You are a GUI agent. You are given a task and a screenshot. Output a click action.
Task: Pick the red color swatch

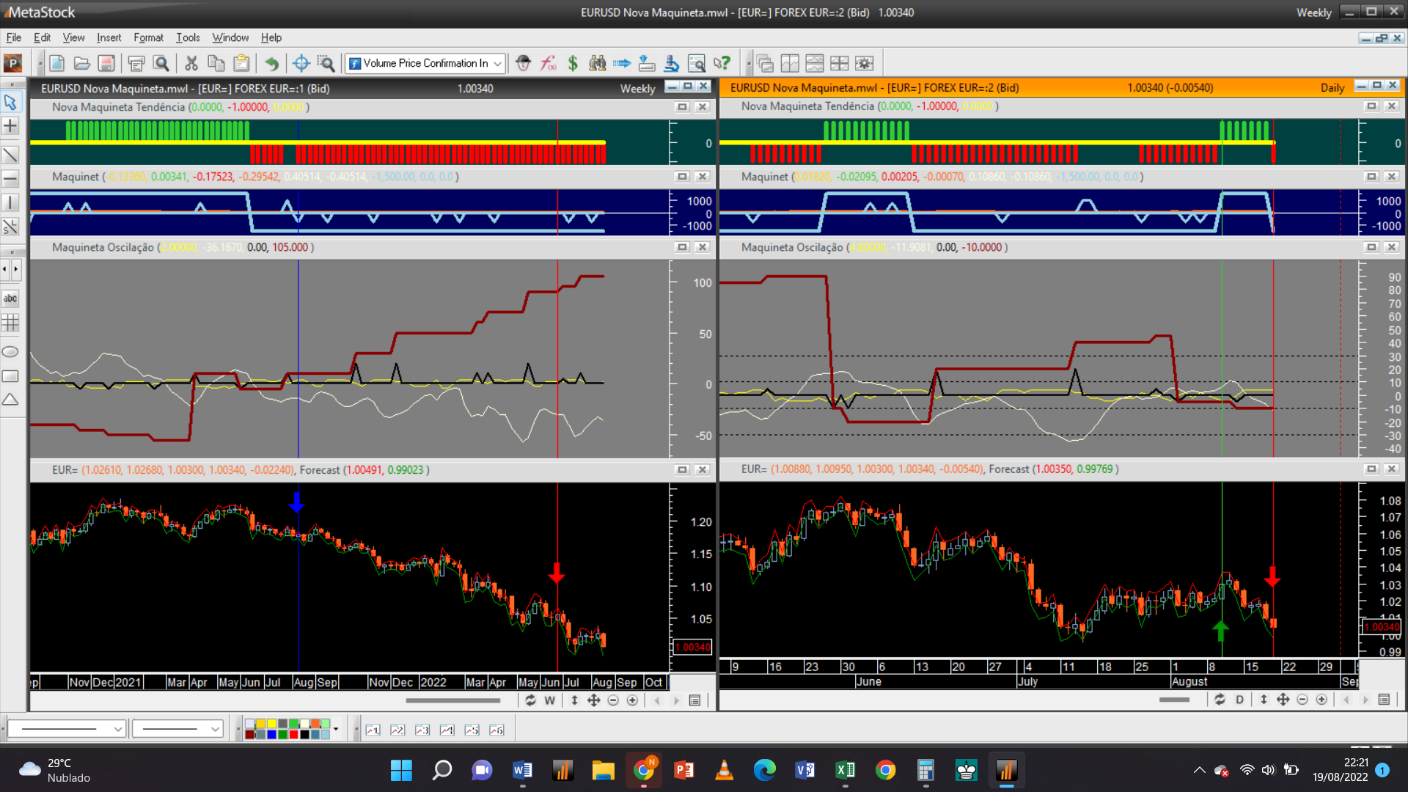click(x=293, y=734)
